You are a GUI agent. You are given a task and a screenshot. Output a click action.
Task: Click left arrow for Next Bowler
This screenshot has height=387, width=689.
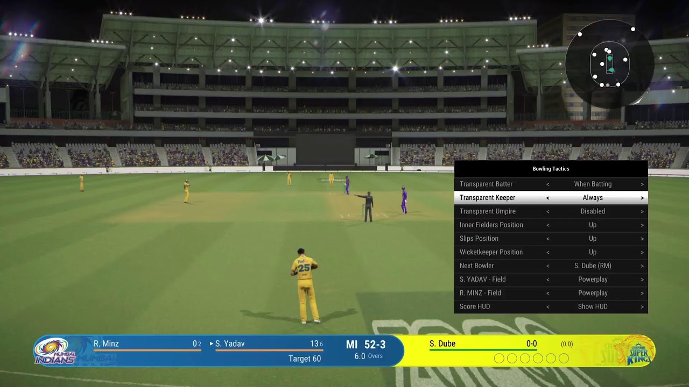tap(548, 266)
